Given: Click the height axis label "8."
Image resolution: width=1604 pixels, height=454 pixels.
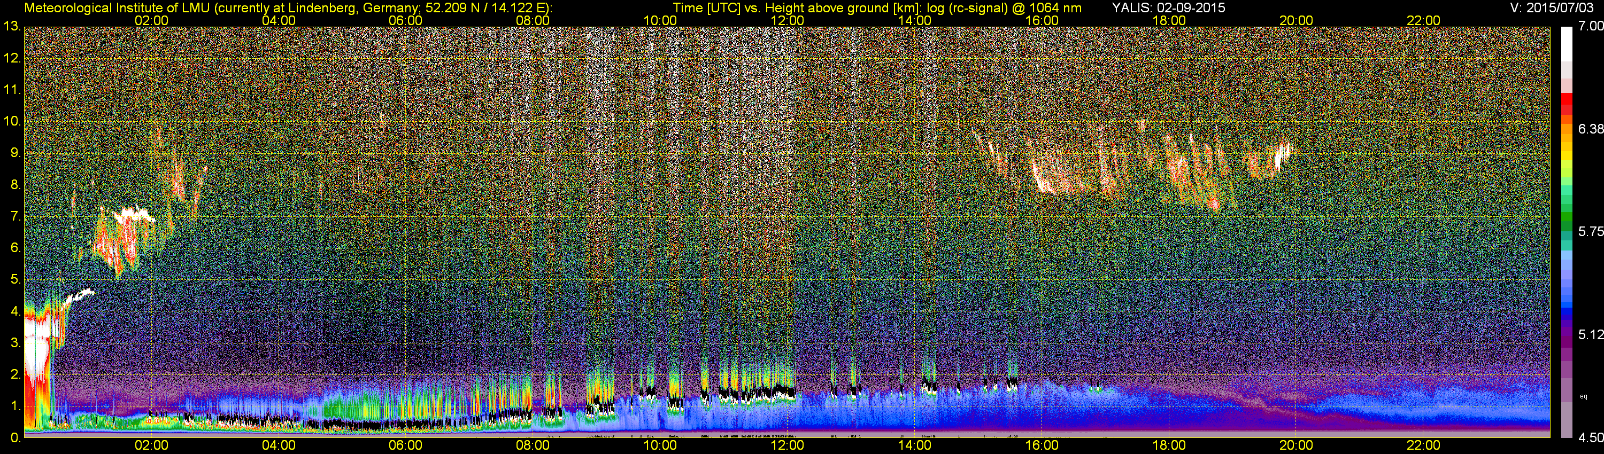Looking at the screenshot, I should coord(15,185).
